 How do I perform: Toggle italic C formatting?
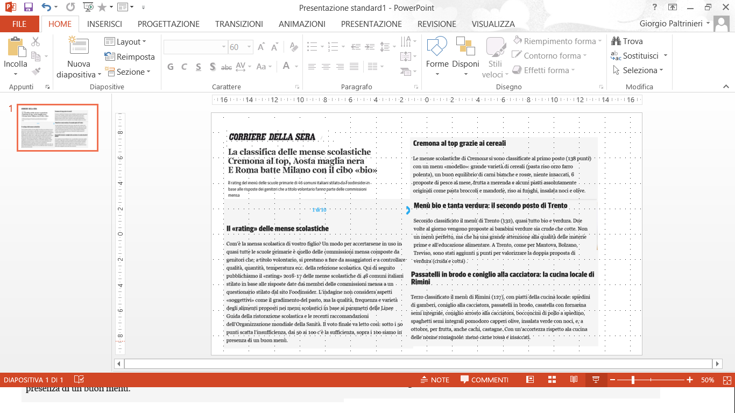(185, 67)
